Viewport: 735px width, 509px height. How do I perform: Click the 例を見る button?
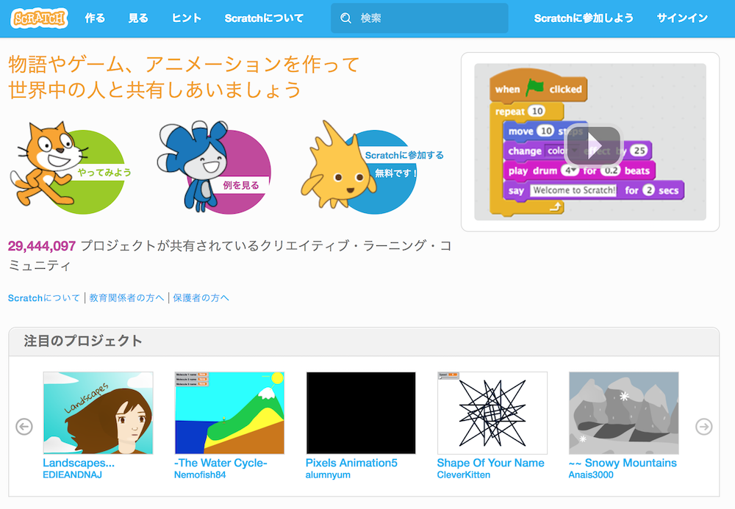click(241, 185)
